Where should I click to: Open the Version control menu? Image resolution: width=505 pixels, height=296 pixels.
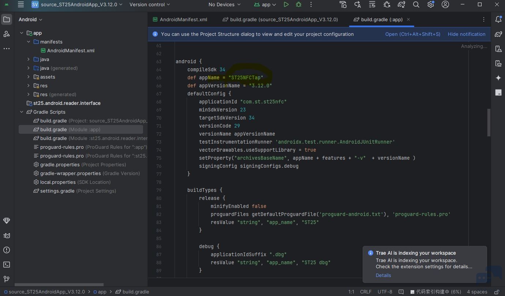click(x=150, y=4)
